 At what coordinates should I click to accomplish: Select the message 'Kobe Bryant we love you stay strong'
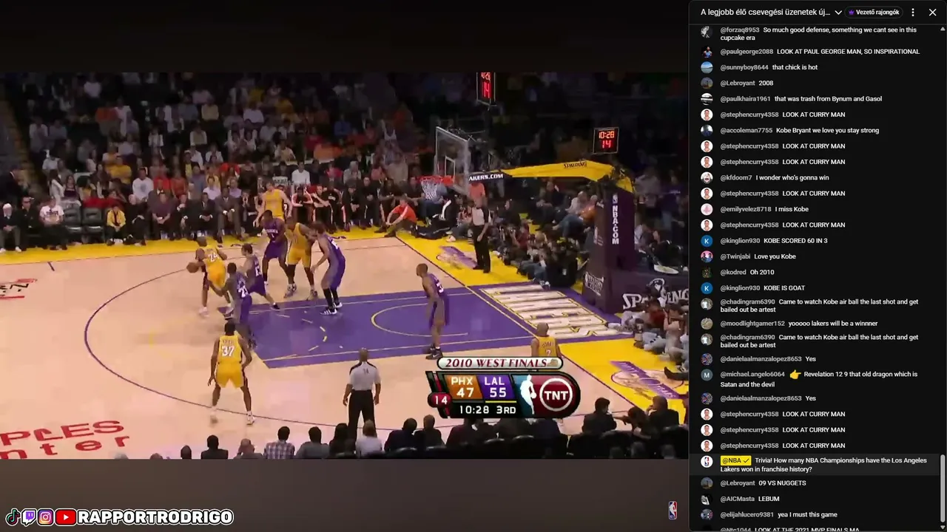[828, 131]
